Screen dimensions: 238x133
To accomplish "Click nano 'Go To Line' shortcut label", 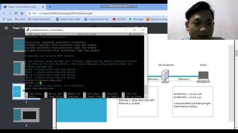I will click(134, 96).
